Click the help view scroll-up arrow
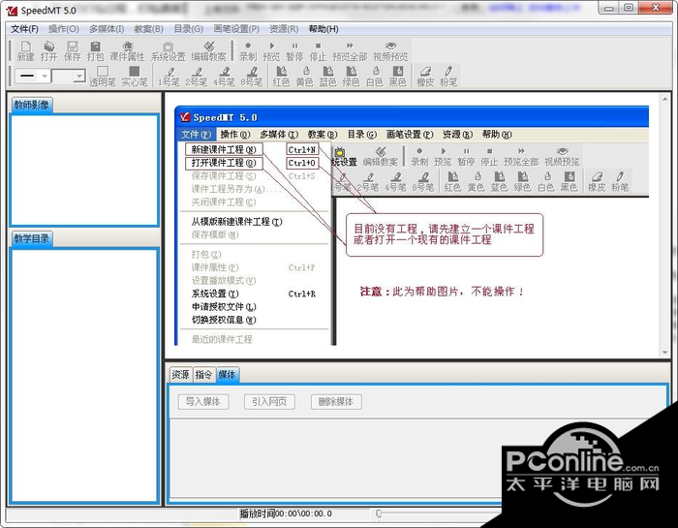 665,99
